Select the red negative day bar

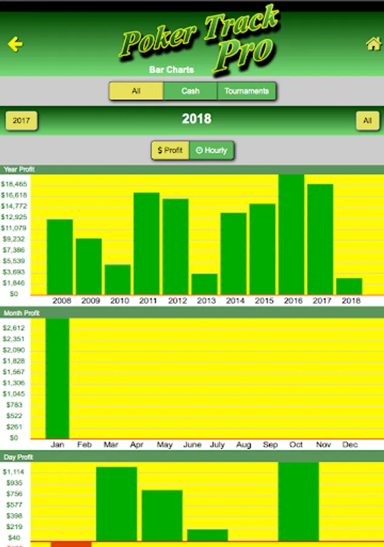click(71, 544)
